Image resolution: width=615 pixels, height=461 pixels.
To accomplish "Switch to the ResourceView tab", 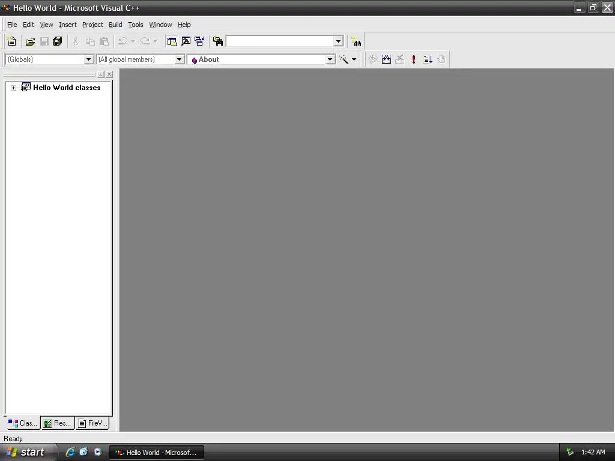I will (x=58, y=423).
